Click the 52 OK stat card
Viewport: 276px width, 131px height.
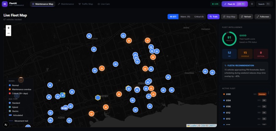coord(229,54)
